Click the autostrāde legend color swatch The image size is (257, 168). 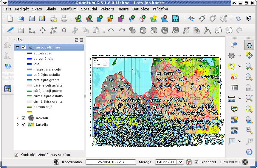pos(29,53)
